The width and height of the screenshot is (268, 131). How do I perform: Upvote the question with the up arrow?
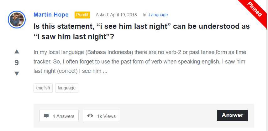[x=17, y=52]
